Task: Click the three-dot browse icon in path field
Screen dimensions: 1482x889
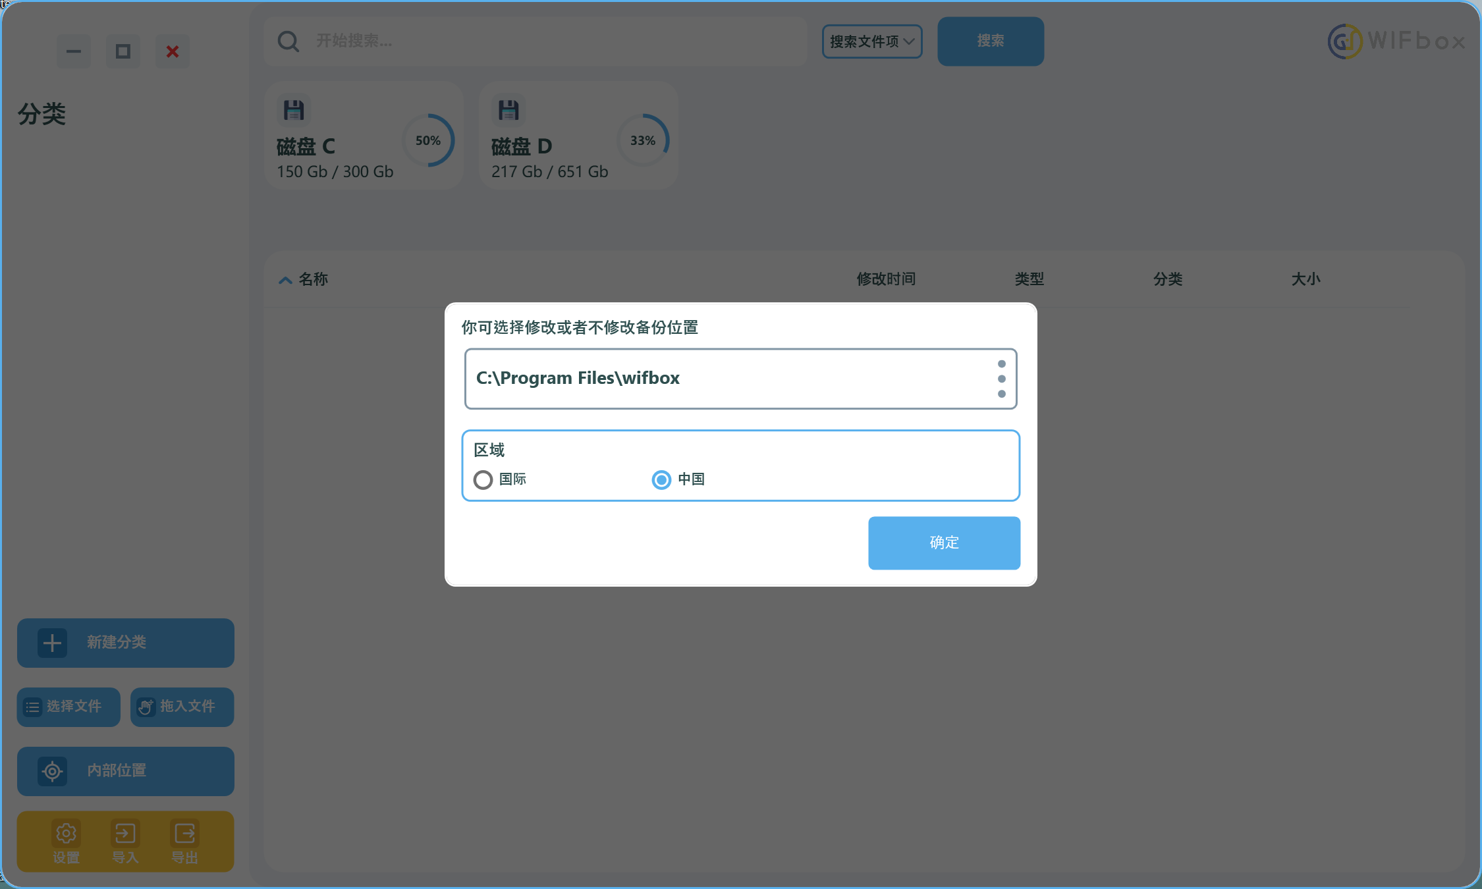Action: [1001, 379]
